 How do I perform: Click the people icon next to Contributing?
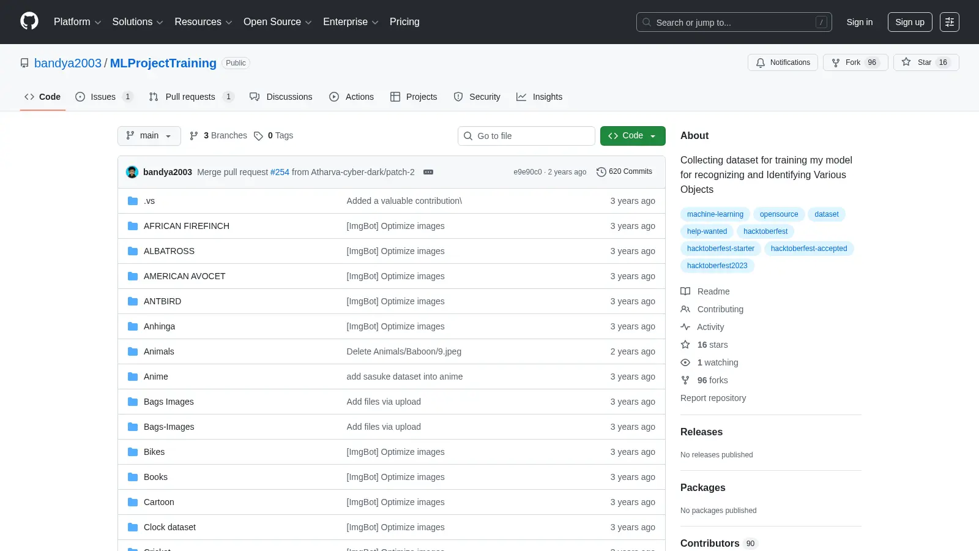click(x=685, y=309)
